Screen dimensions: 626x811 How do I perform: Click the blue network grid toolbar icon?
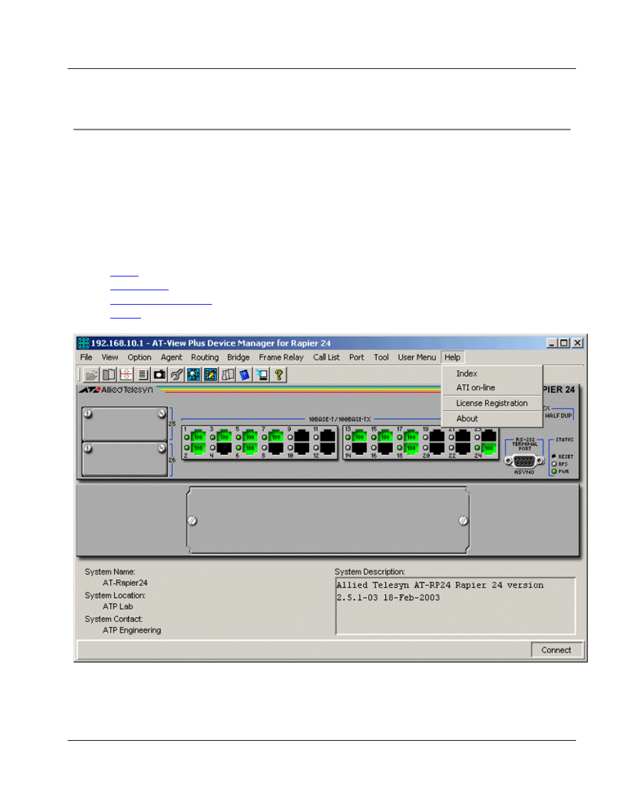click(x=194, y=374)
